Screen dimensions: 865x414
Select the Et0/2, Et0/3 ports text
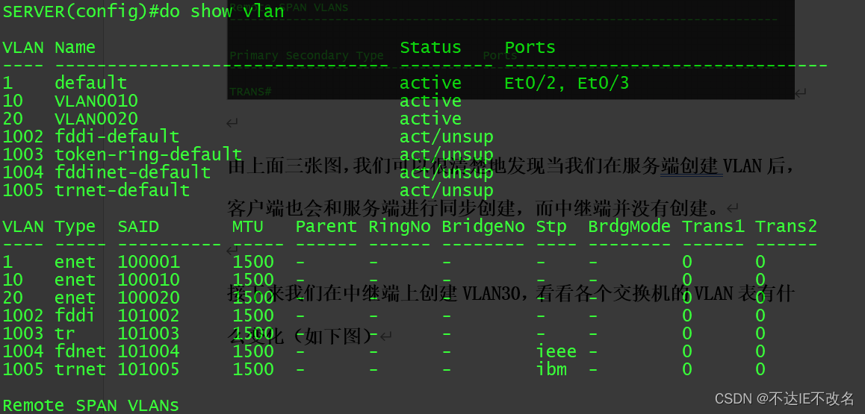[566, 83]
